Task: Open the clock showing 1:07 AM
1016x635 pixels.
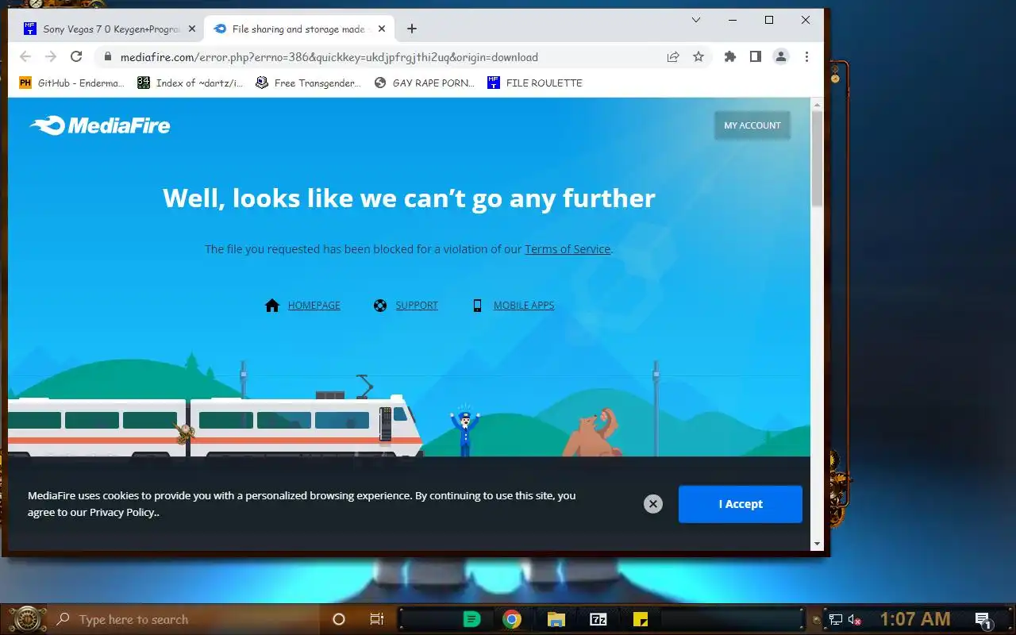Action: click(914, 619)
